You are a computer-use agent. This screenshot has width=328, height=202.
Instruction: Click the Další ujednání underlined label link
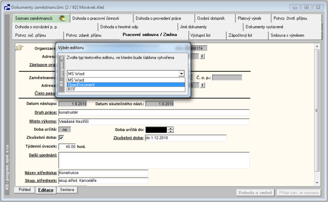tap(43, 155)
